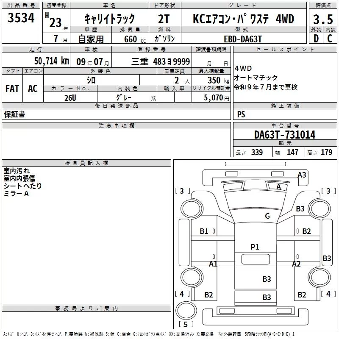Screen dimensions: 339x339
Task: Click the 注意事項欄 header
Action: pos(116,125)
